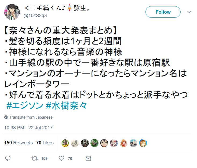This screenshot has width=197, height=168.
Task: Open the #エジソン hashtag
Action: coord(25,105)
